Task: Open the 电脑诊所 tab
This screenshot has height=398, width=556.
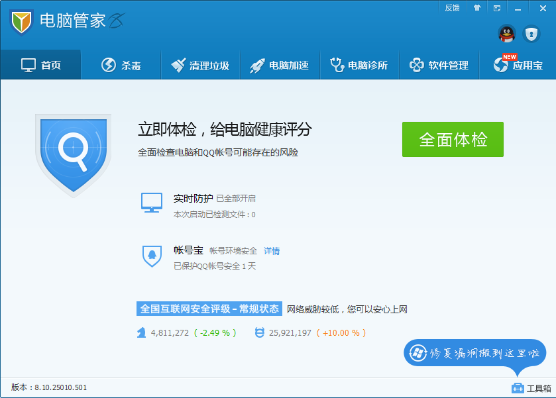Action: point(359,65)
